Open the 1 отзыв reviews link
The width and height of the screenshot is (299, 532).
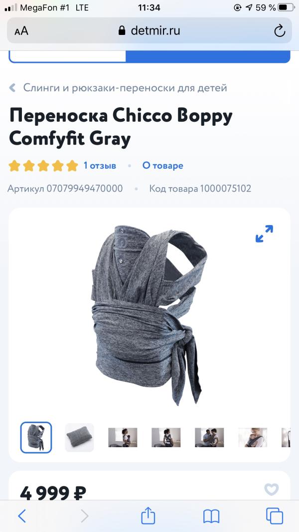(x=100, y=166)
